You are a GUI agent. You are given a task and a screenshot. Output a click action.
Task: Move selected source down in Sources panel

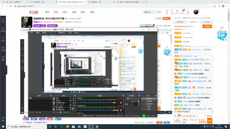point(67,112)
